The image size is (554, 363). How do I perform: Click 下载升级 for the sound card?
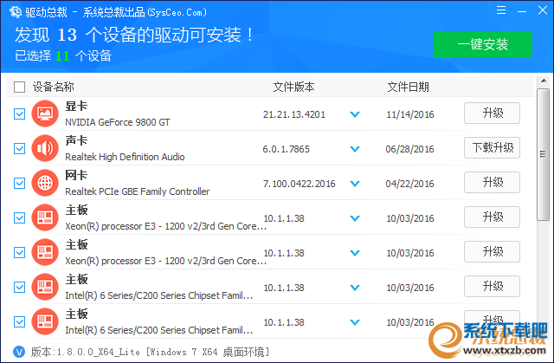tap(492, 147)
